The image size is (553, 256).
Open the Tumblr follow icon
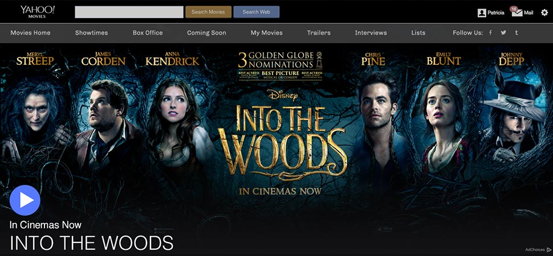pyautogui.click(x=517, y=33)
